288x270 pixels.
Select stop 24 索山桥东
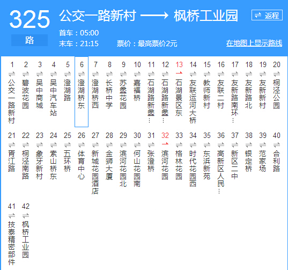click(x=54, y=165)
